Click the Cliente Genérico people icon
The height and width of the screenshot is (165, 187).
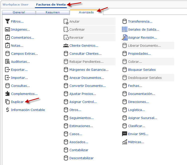pyautogui.click(x=66, y=45)
